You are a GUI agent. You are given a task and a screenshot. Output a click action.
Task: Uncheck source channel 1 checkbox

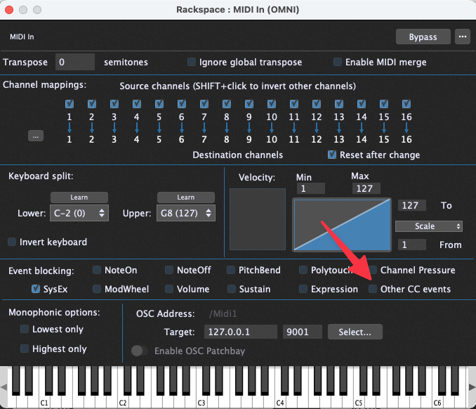[69, 104]
